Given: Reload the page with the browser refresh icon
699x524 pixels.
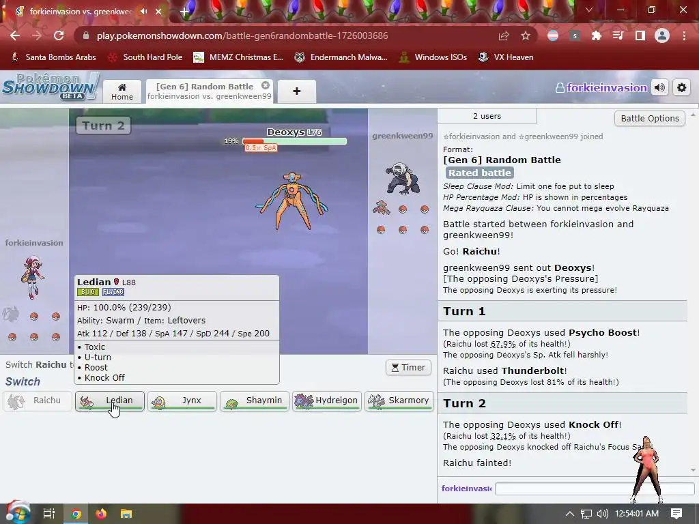Looking at the screenshot, I should (59, 35).
